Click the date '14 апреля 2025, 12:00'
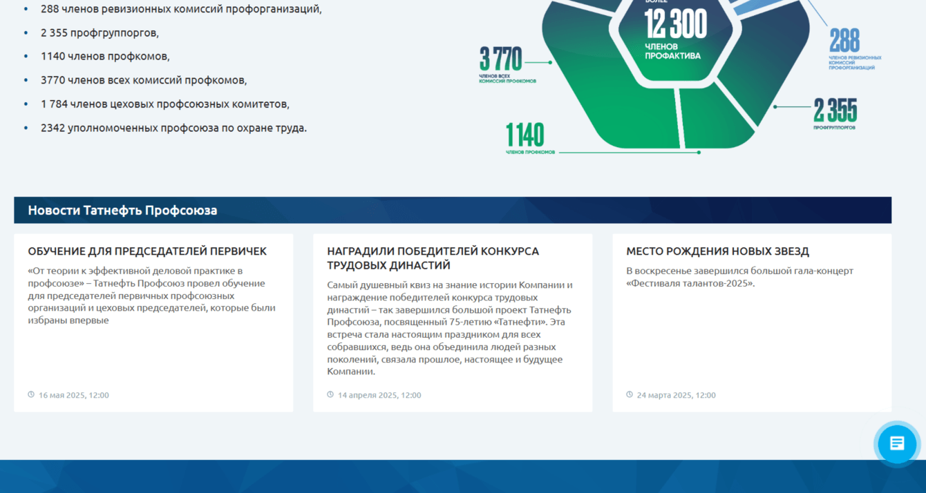926x493 pixels. 379,396
